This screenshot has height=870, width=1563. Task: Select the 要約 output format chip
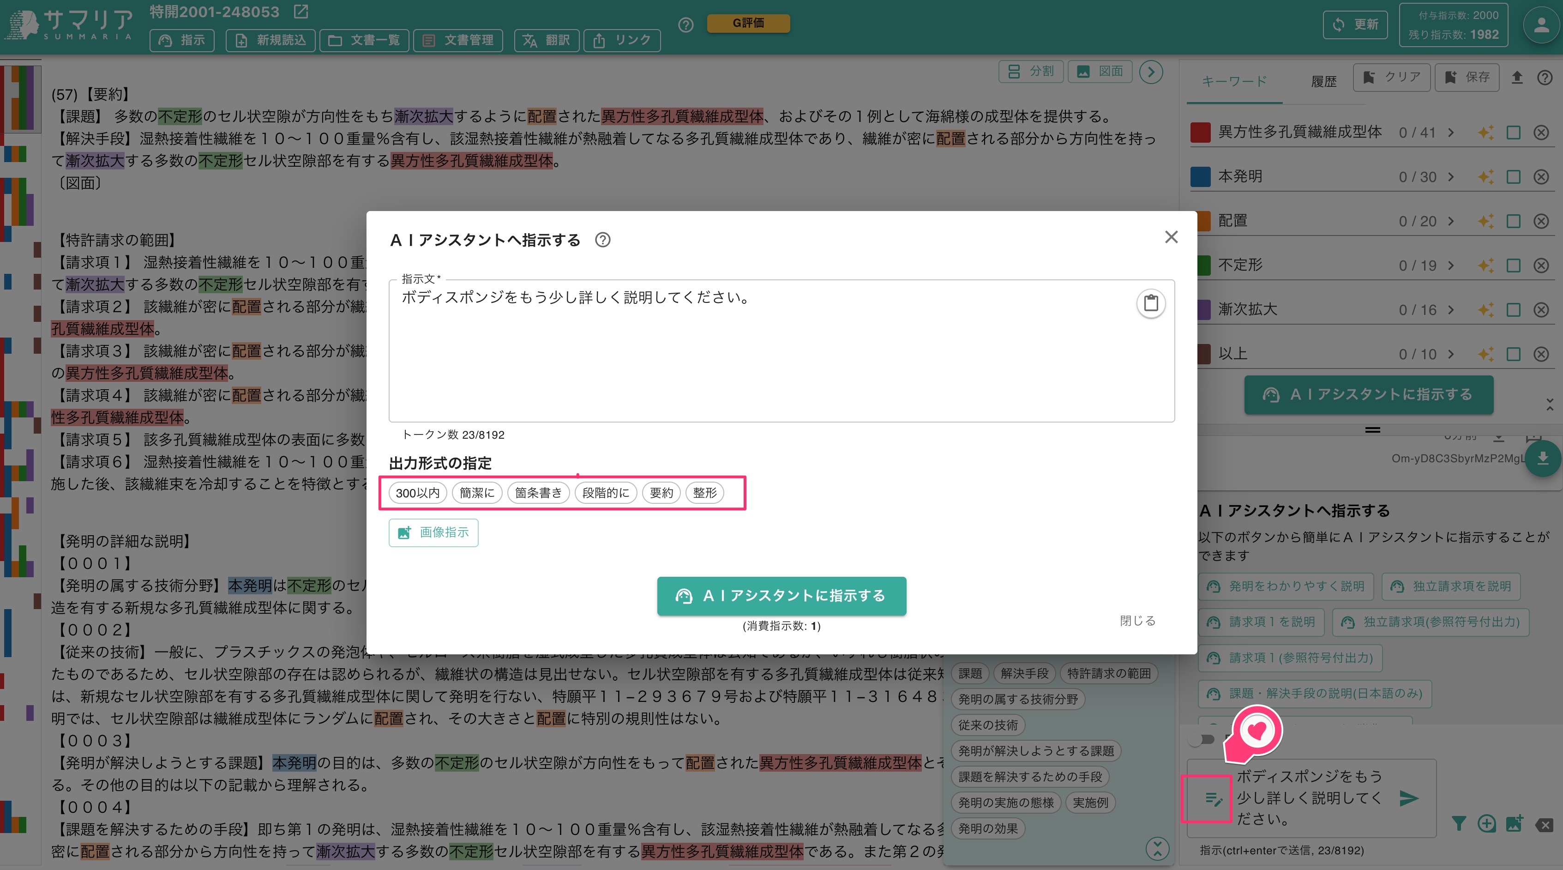661,492
